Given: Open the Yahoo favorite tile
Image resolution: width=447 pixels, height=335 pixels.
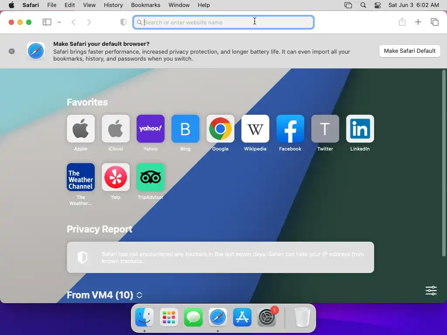Looking at the screenshot, I should click(151, 129).
